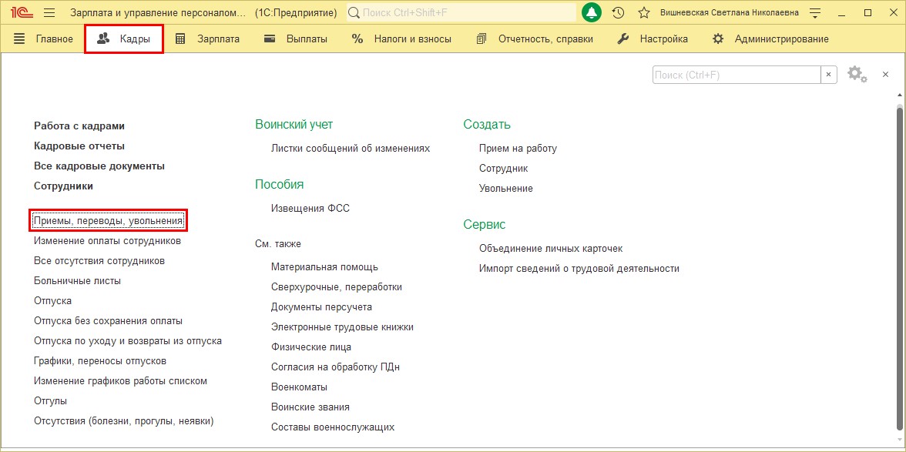Open Изменение графиков работы списком link
The height and width of the screenshot is (452, 906).
(x=120, y=381)
